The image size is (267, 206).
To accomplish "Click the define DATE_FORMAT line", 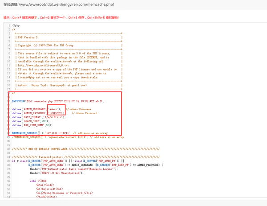I will point(39,117).
